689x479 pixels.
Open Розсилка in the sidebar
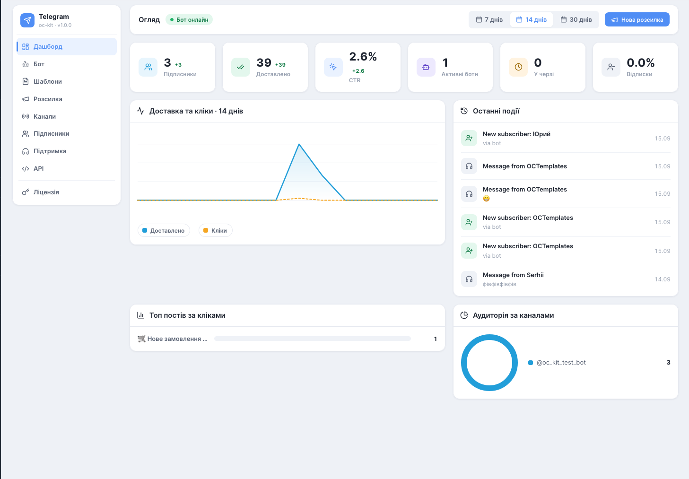(67, 99)
